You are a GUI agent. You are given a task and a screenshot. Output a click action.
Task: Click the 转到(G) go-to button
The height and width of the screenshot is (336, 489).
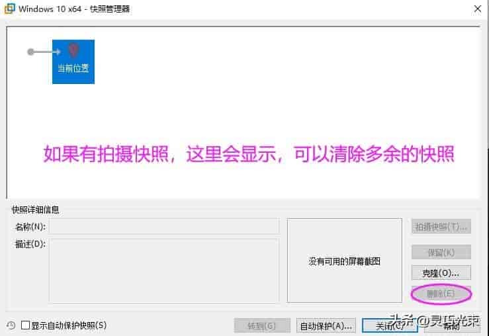(x=262, y=325)
